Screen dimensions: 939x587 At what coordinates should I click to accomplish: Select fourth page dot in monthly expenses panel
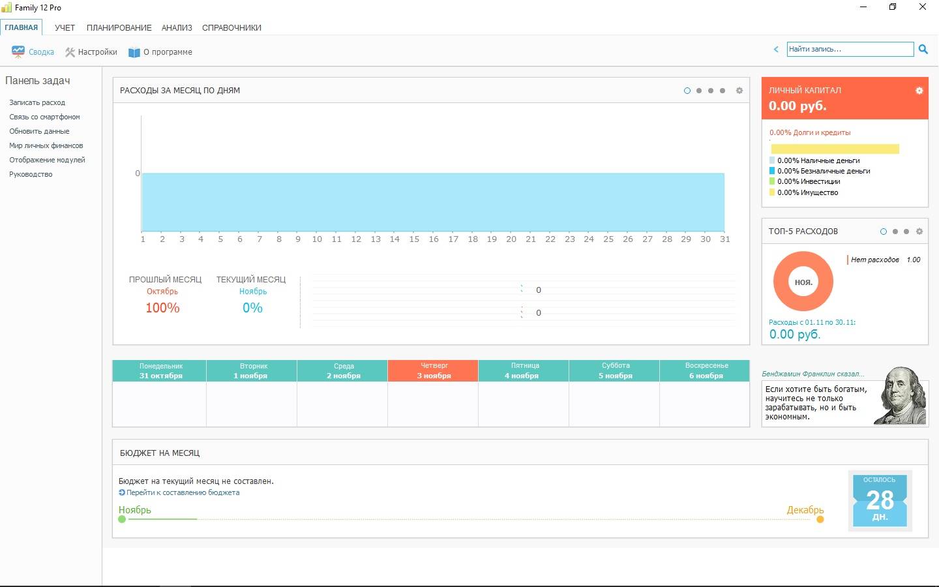point(723,91)
